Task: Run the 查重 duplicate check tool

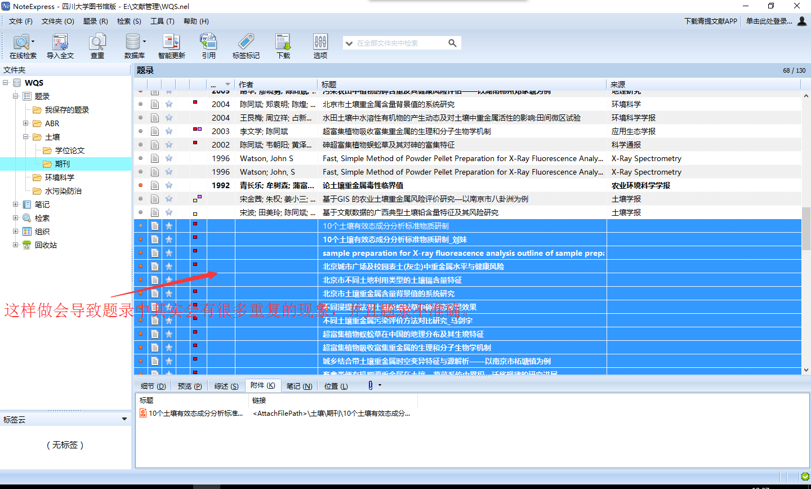Action: [x=97, y=46]
